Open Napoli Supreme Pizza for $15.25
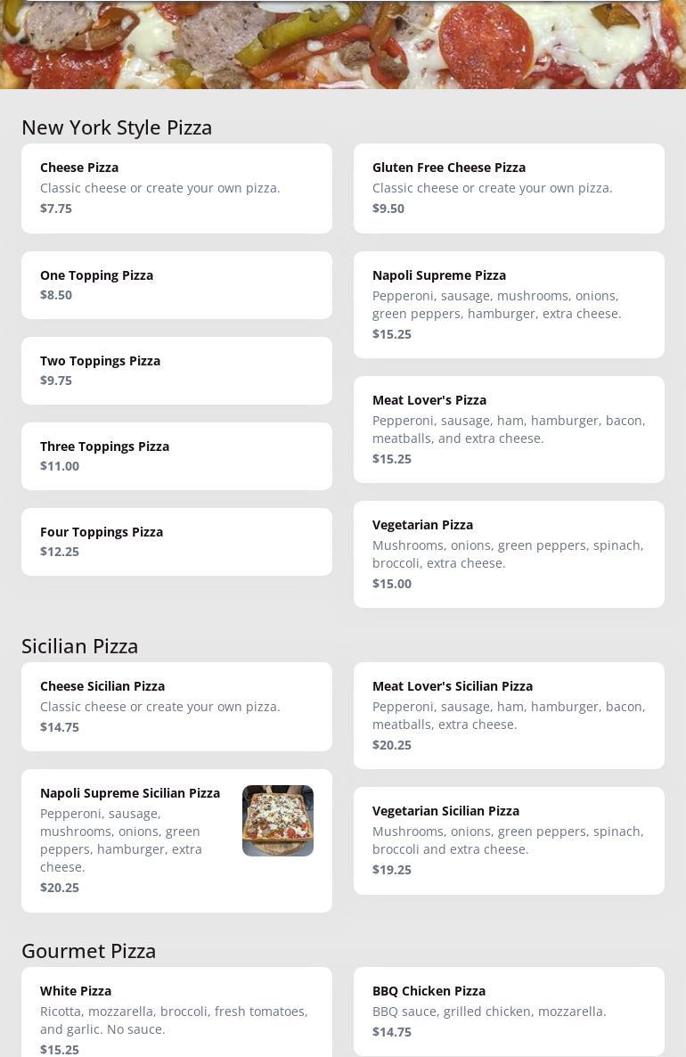Viewport: 686px width, 1057px height. pos(509,305)
